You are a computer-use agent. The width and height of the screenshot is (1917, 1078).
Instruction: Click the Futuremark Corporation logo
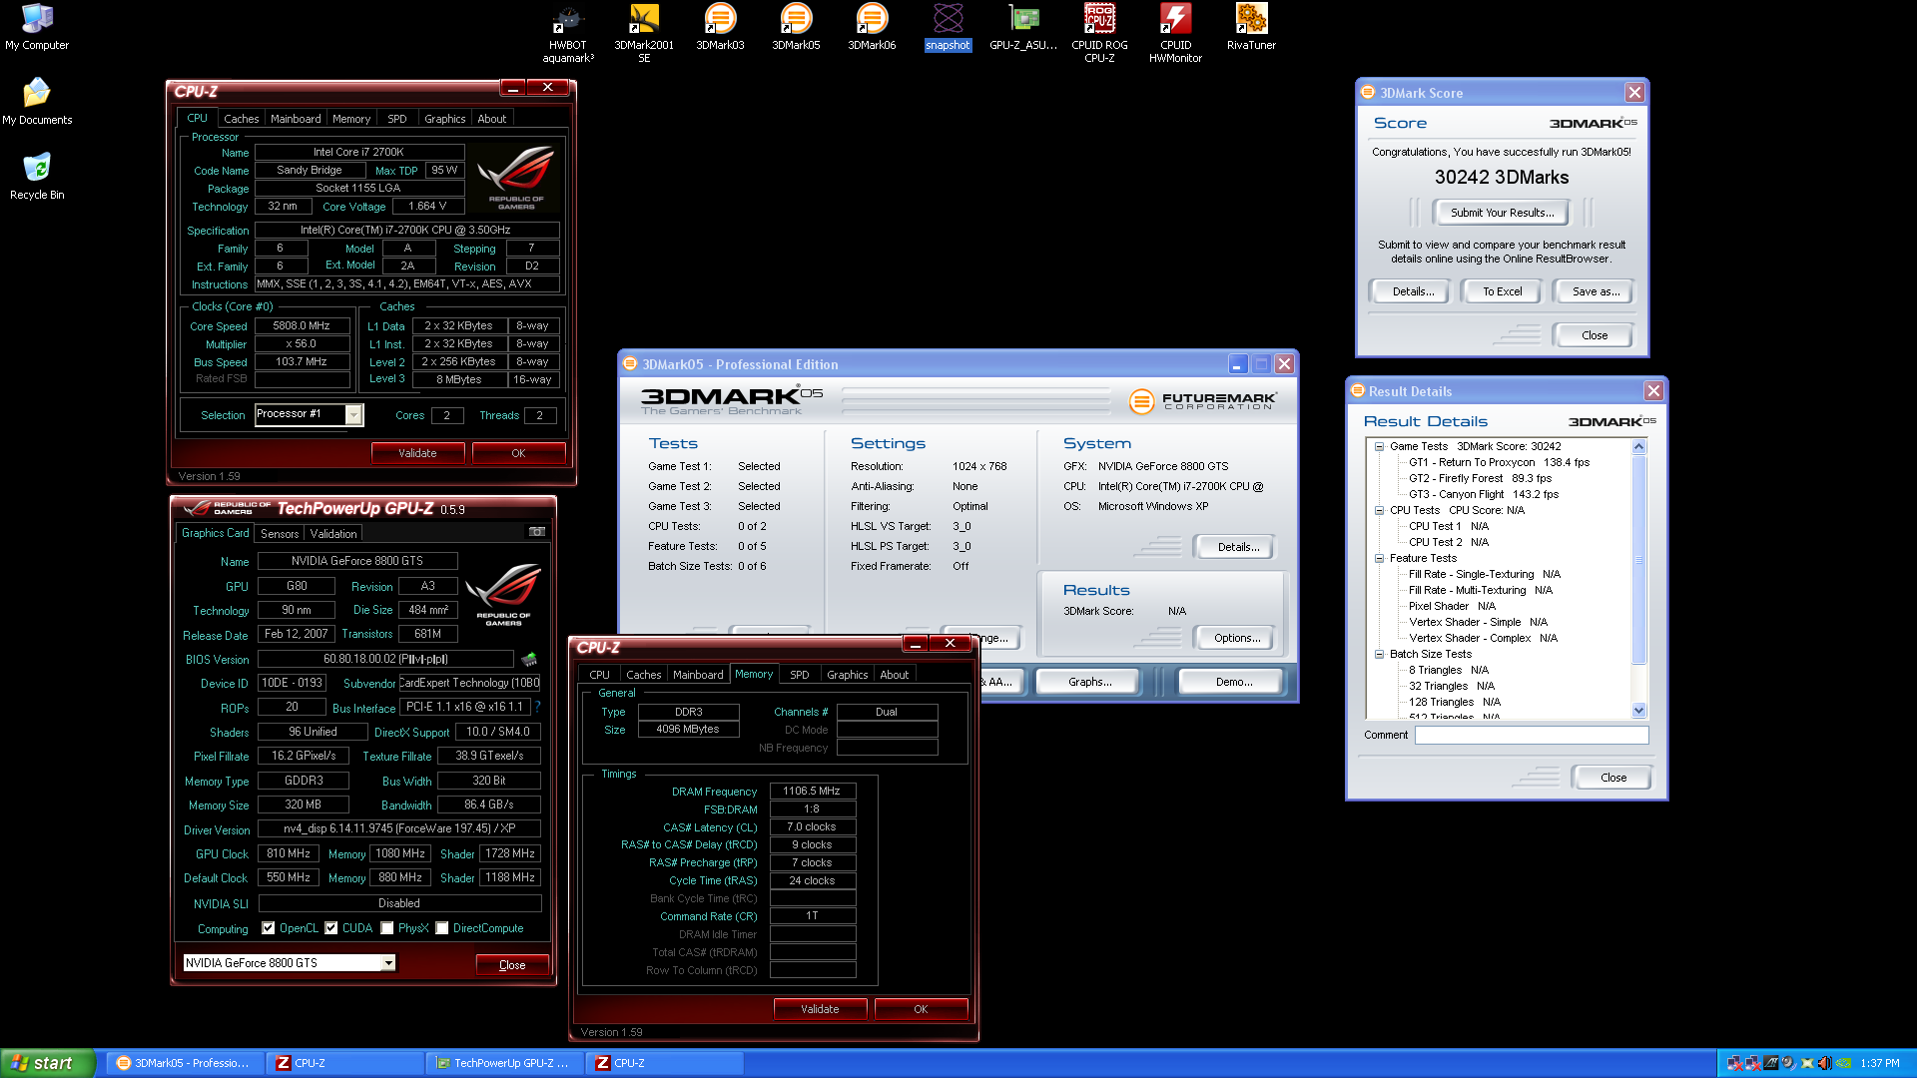pos(1202,401)
